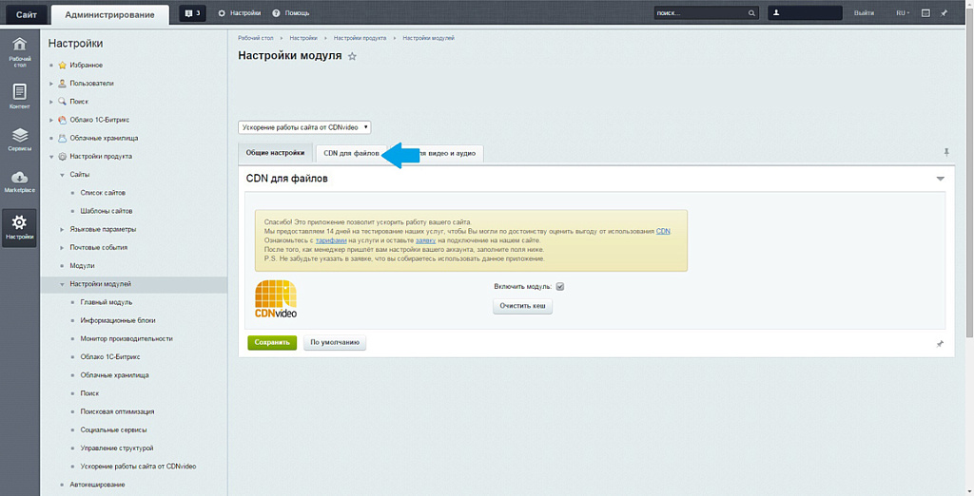The height and width of the screenshot is (496, 974).
Task: Toggle the Включить модуль checkbox
Action: tap(560, 287)
